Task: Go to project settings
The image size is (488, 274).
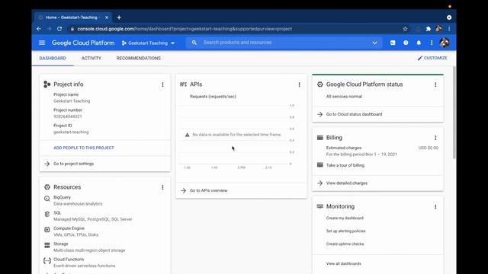Action: (73, 164)
